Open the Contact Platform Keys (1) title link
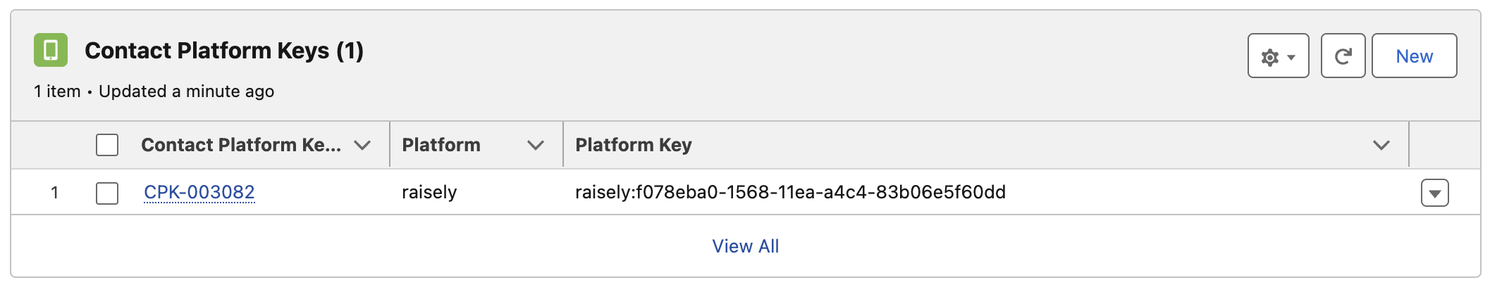Image resolution: width=1490 pixels, height=287 pixels. [223, 51]
